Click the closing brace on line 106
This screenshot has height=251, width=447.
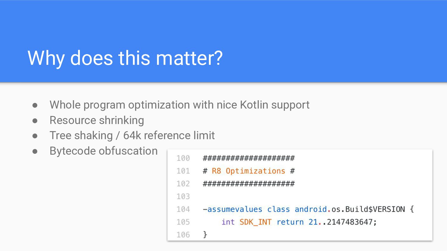pos(205,235)
